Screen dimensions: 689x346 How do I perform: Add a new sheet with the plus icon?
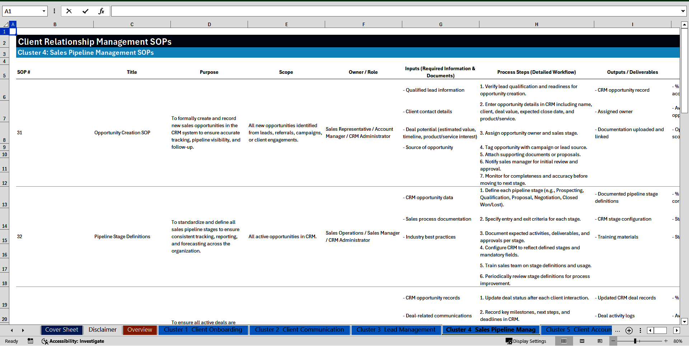point(629,331)
